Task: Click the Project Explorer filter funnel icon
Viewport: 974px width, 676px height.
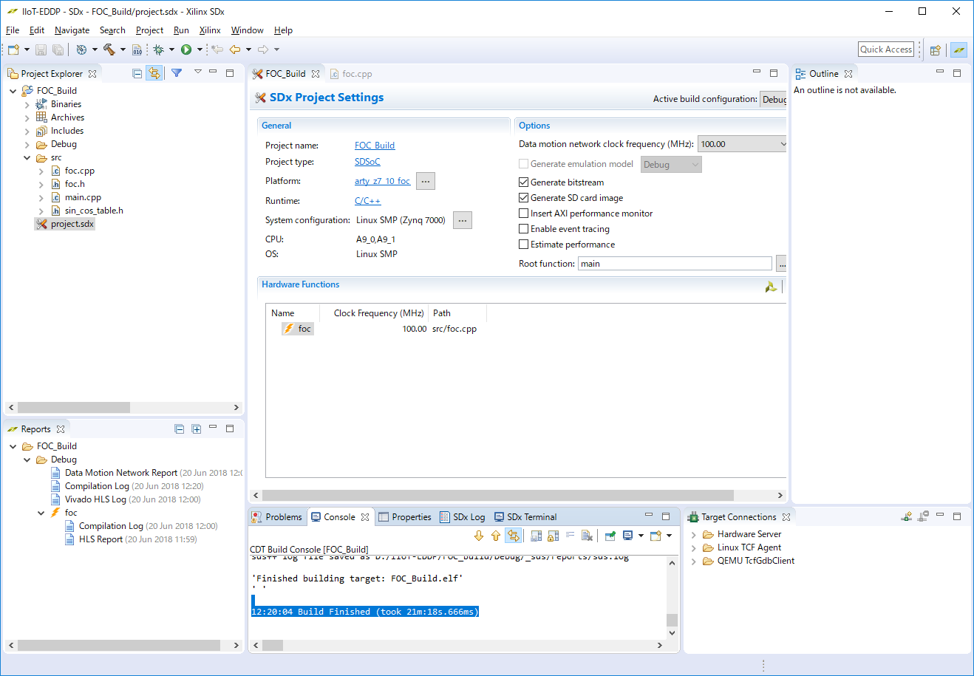Action: pyautogui.click(x=177, y=73)
